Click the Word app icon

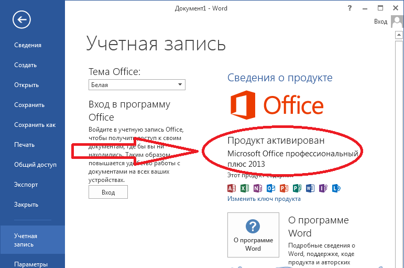coord(310,188)
